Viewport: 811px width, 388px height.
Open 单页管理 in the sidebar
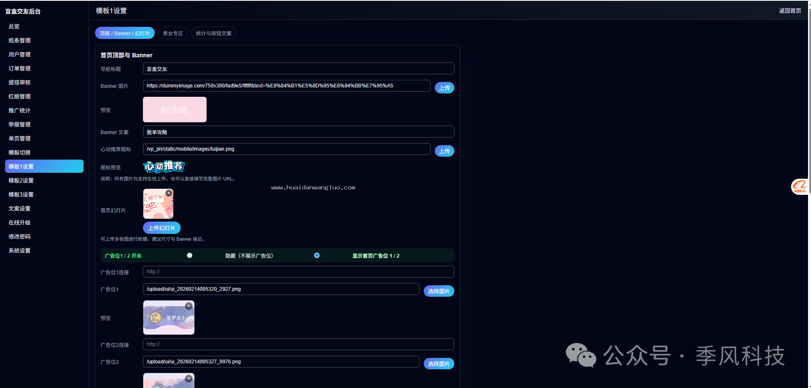pyautogui.click(x=44, y=138)
